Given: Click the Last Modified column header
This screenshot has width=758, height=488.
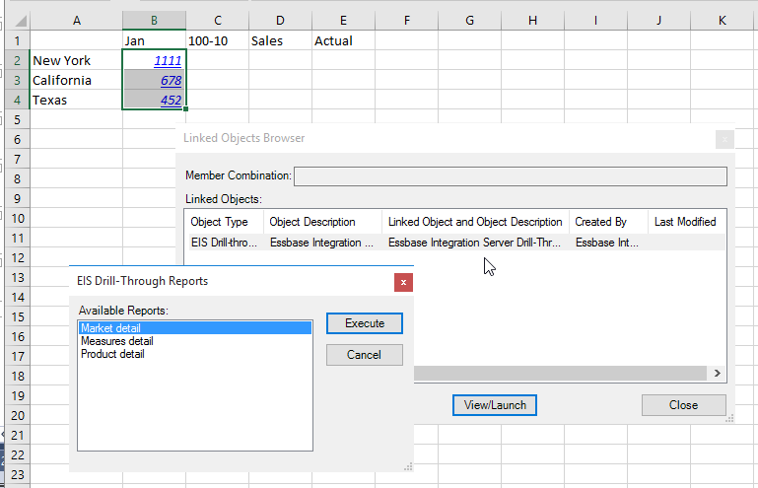Looking at the screenshot, I should [x=686, y=222].
